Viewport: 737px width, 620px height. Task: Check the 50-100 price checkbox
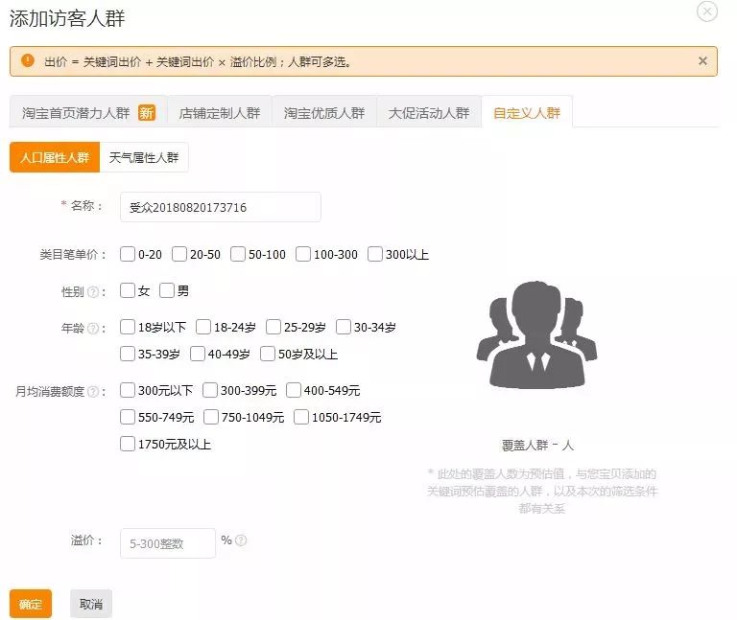click(x=238, y=254)
